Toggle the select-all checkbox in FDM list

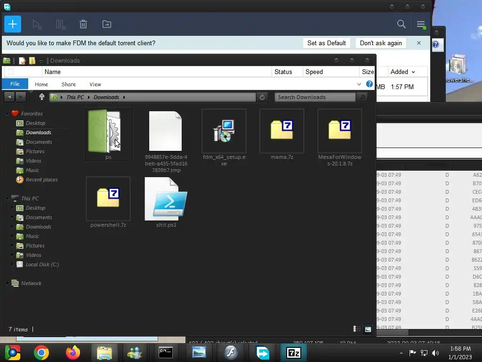(10, 72)
